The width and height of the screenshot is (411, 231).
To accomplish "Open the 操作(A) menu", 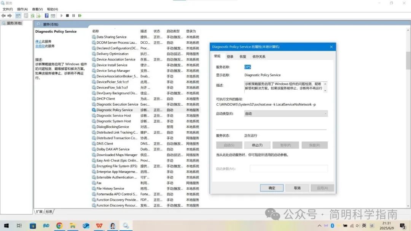I will [22, 9].
